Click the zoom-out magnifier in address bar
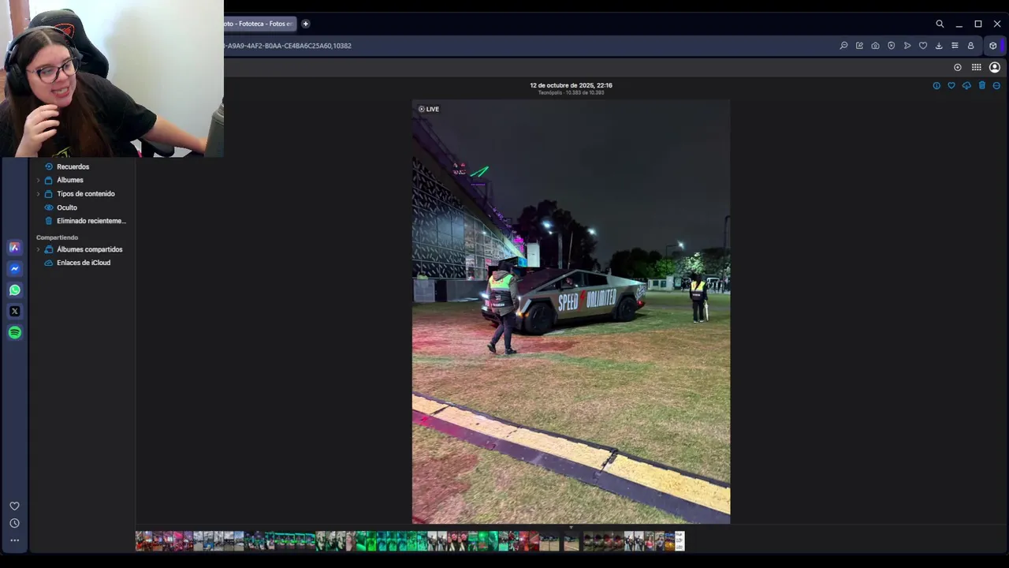The image size is (1009, 568). coord(843,46)
